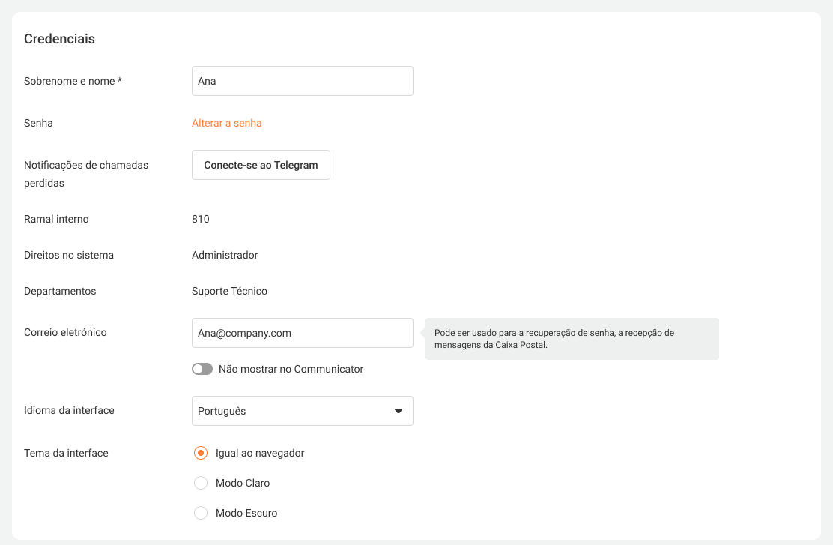Enable the Modo Escuro theme option

[201, 513]
